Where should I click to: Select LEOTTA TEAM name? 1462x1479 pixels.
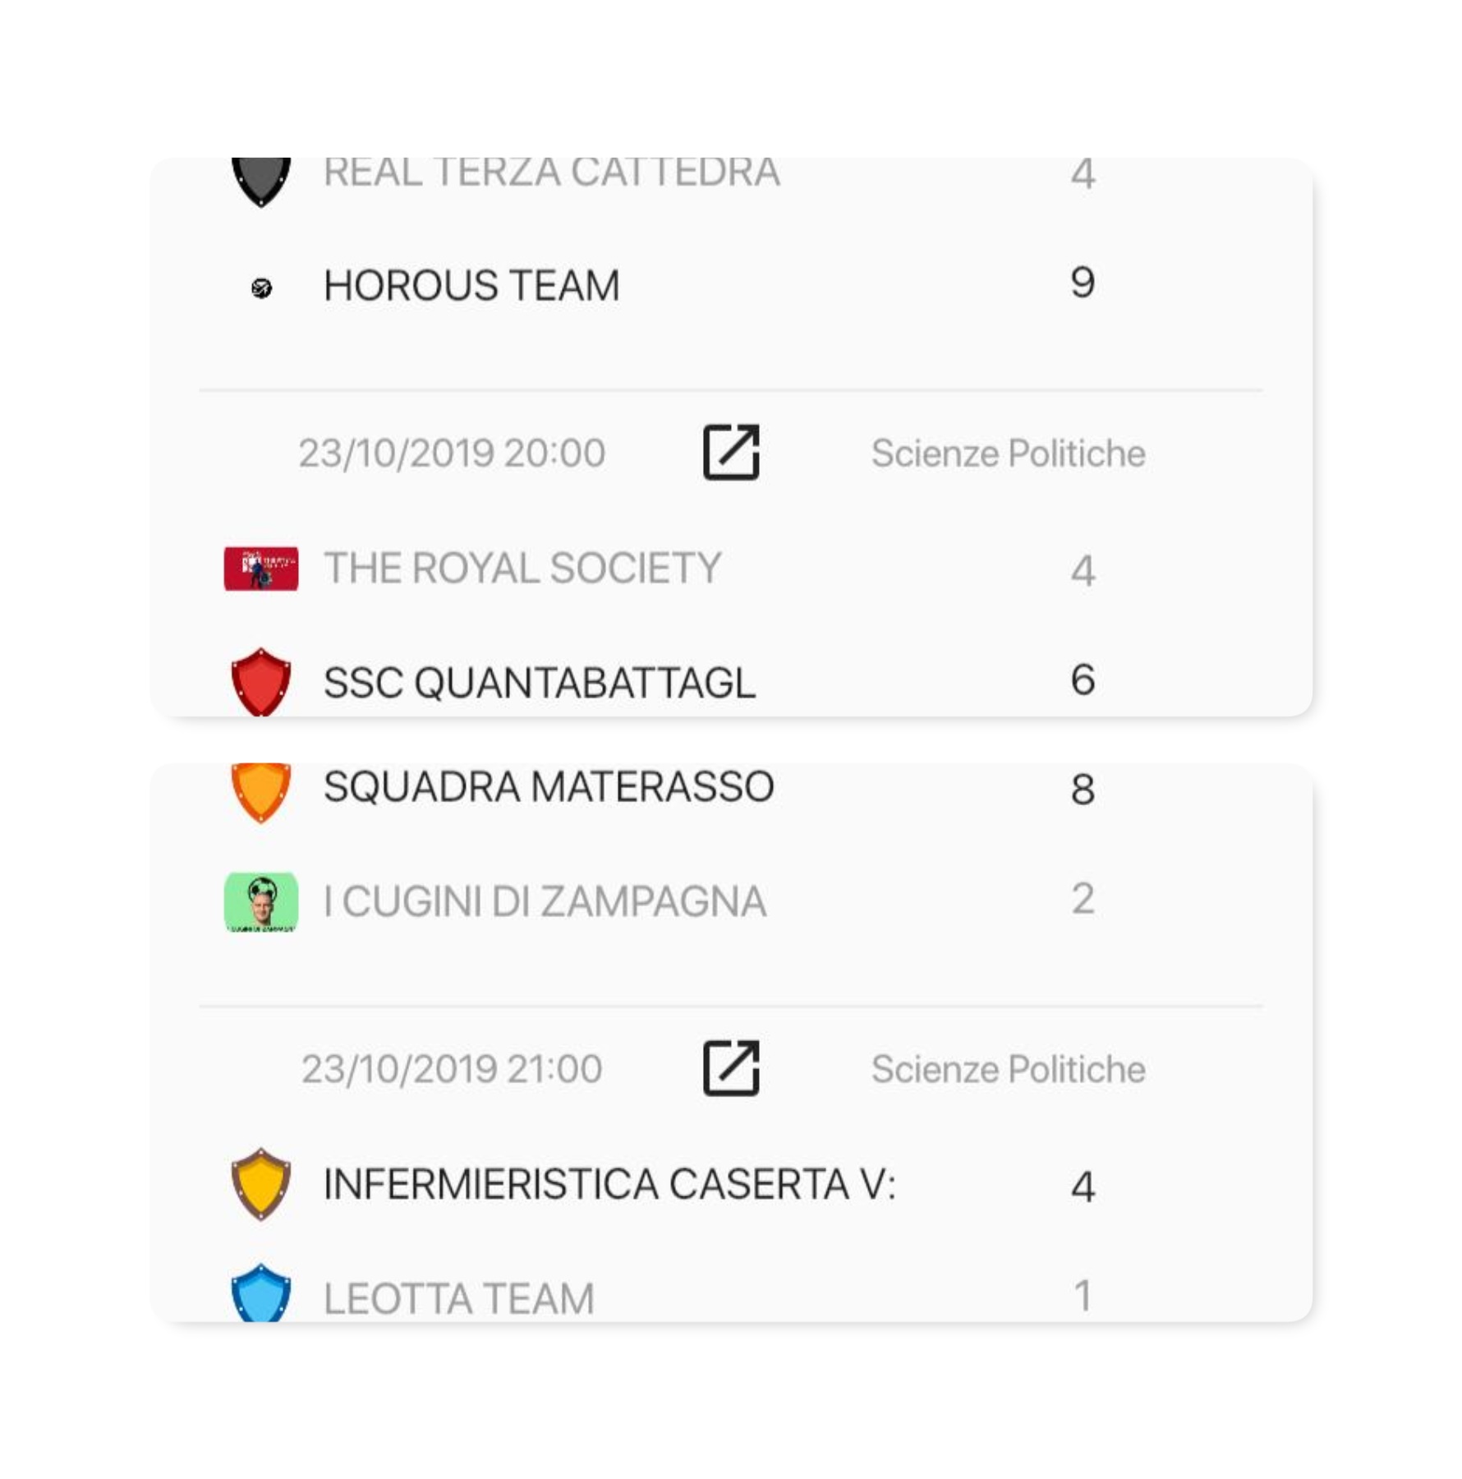tap(458, 1298)
